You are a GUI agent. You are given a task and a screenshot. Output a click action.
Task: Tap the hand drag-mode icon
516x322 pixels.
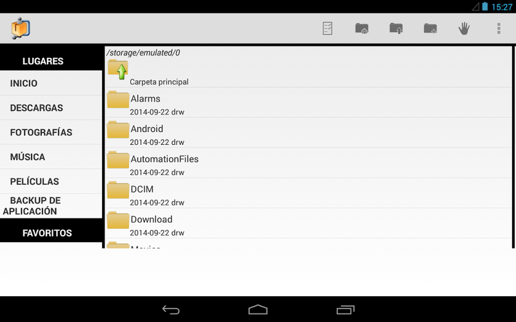[464, 28]
